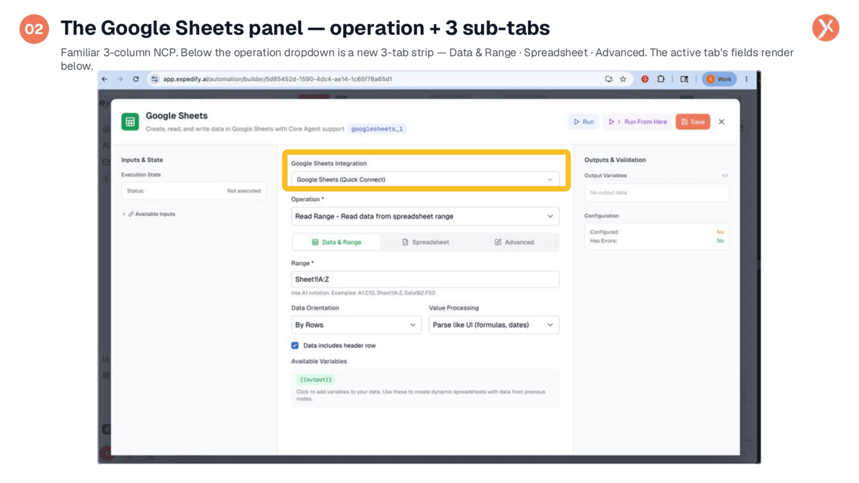Open the browser three-dot menu

click(746, 79)
